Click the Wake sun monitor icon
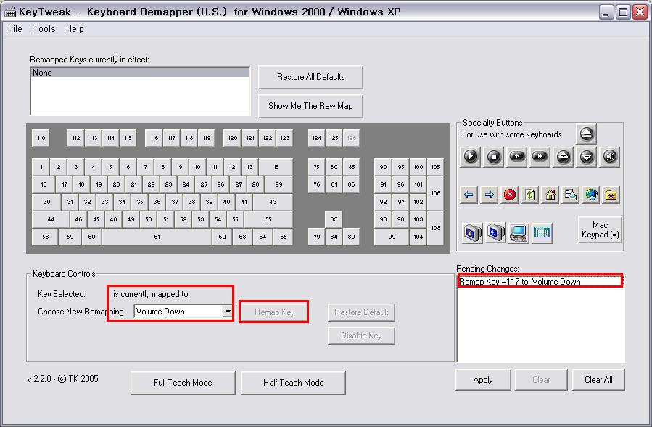 click(495, 232)
